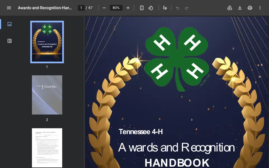
Task: Click the Awards-and-Recognition file title
Action: [45, 8]
